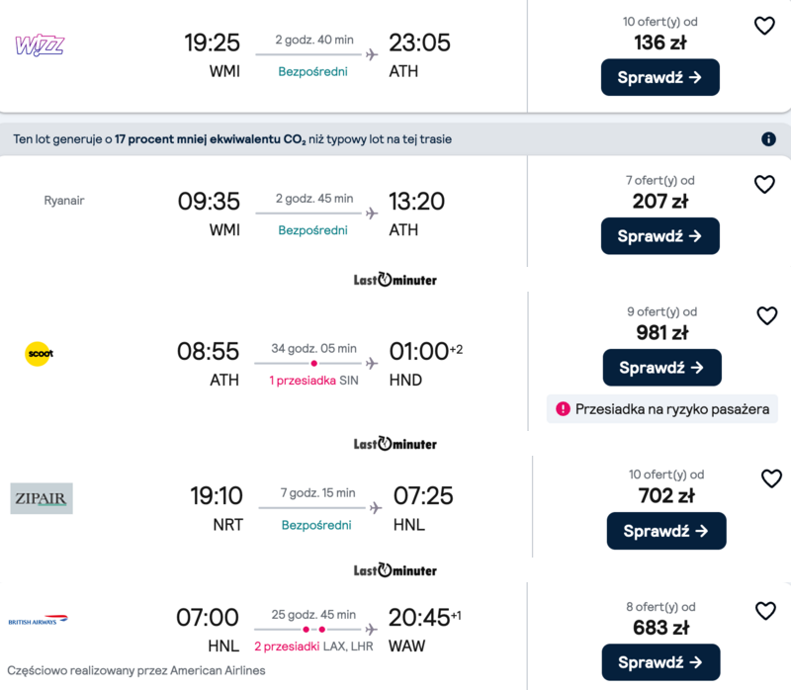Click the '1 przesiadka SIN' stopover label
Screen dimensions: 791x690
coord(313,381)
